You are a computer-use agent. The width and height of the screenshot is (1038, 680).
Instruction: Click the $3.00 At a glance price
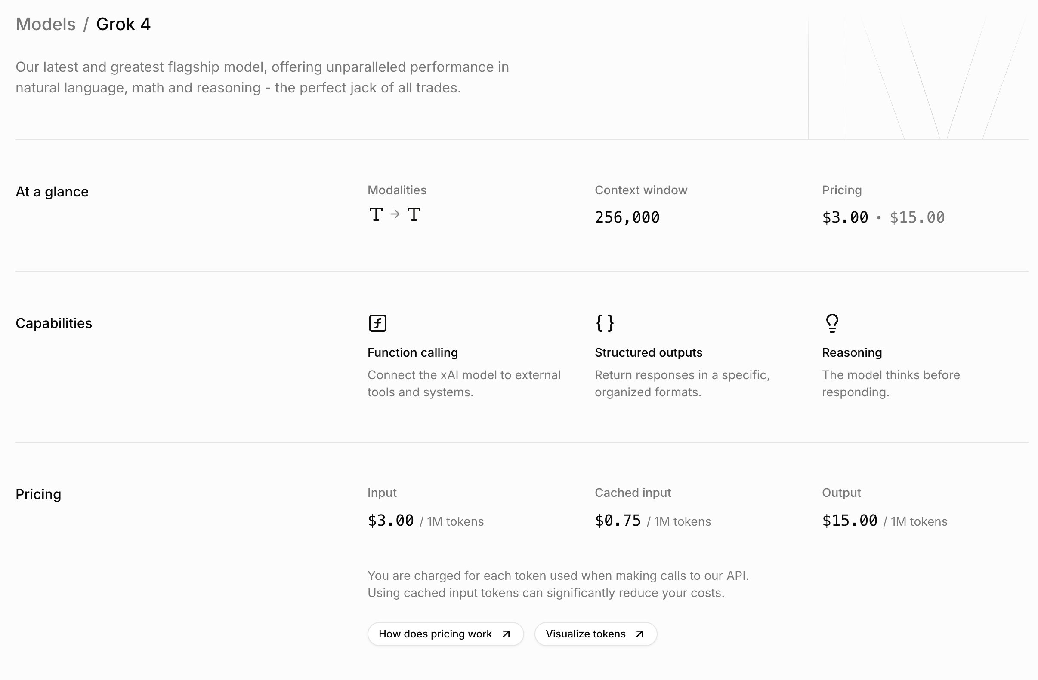(x=845, y=217)
